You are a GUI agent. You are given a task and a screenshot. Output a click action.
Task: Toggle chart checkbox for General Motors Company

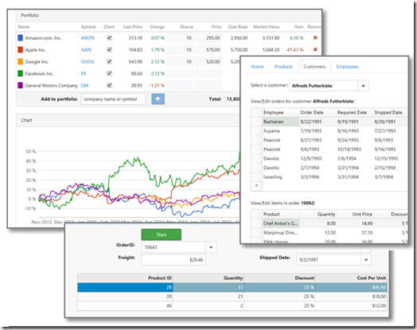tap(109, 85)
